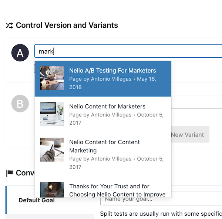Click the New Variant button
The image size is (222, 219).
coord(190,135)
